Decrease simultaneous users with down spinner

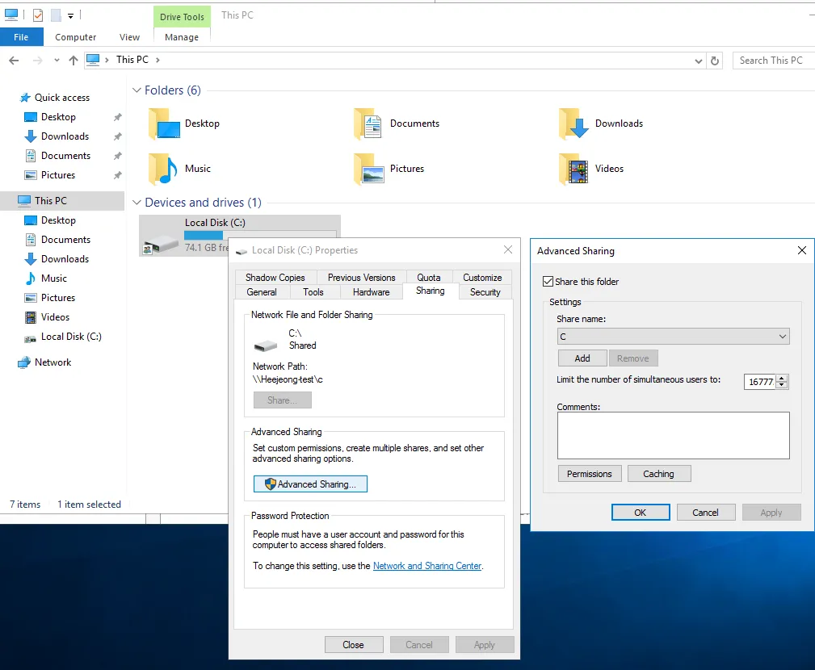coord(782,385)
